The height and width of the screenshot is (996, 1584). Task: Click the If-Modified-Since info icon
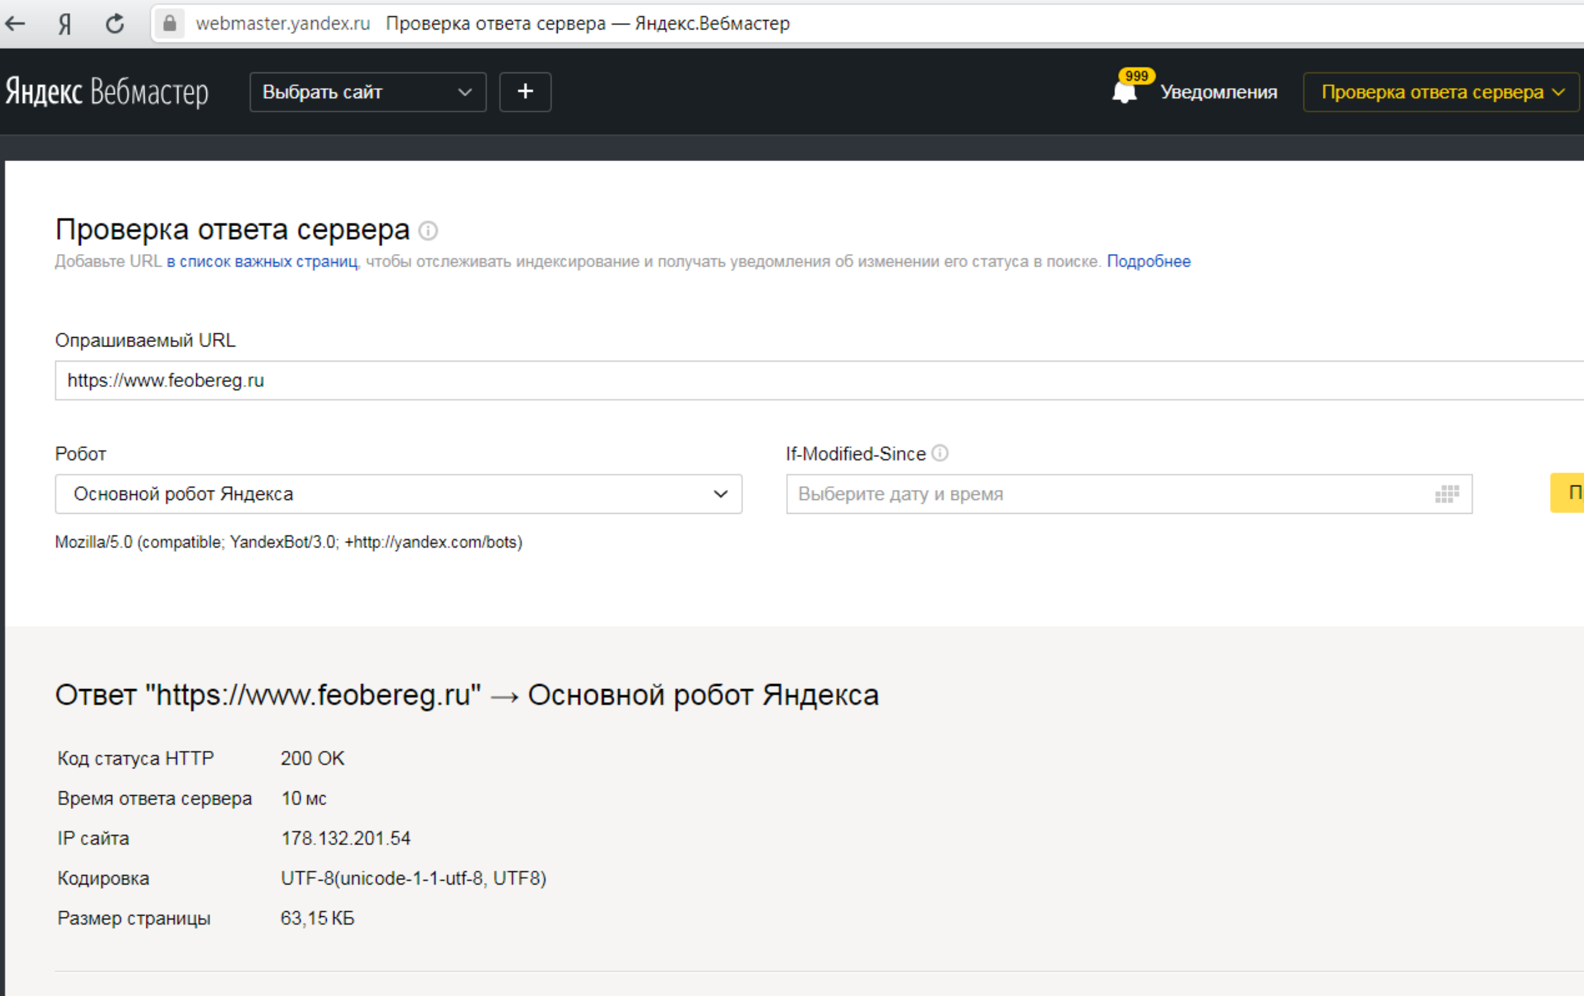click(941, 453)
